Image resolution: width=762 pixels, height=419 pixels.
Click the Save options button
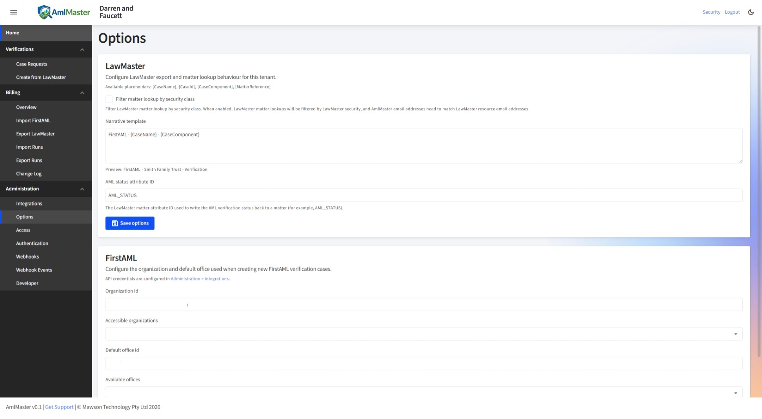pos(130,223)
